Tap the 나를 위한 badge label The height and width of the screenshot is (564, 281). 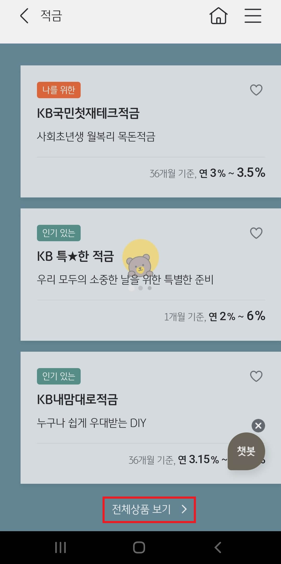59,90
